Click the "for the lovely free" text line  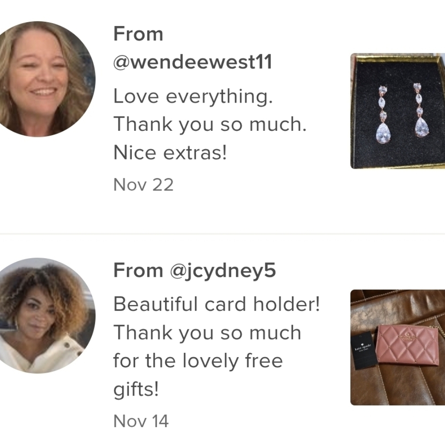point(198,360)
